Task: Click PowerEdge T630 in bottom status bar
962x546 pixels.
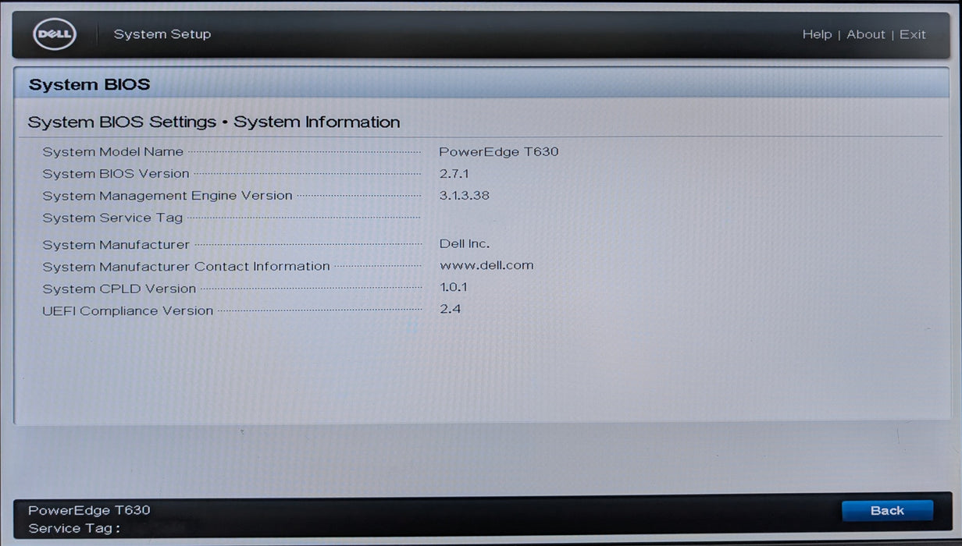Action: click(89, 510)
